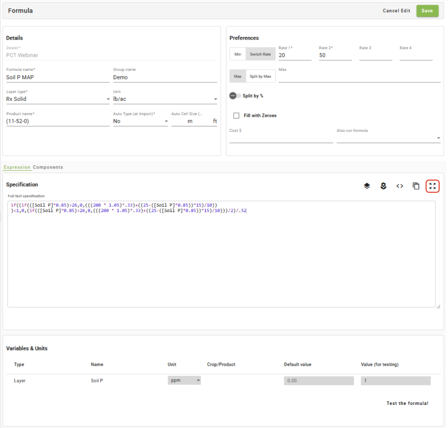Screen dimensions: 448x428
Task: Switch to the Expression tab
Action: point(17,167)
